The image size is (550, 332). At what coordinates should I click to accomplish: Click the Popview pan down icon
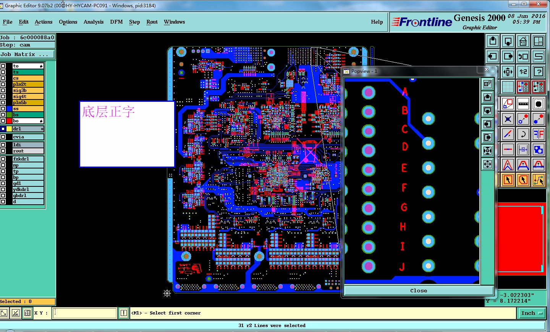pyautogui.click(x=487, y=111)
